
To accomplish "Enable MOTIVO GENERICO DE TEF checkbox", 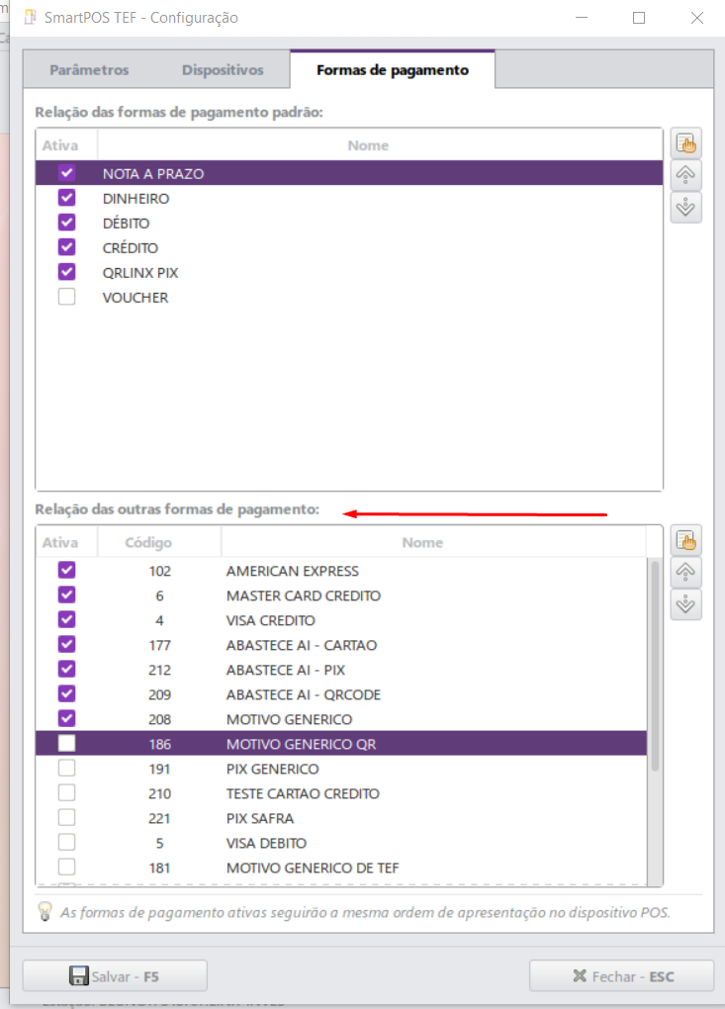I will (x=66, y=867).
